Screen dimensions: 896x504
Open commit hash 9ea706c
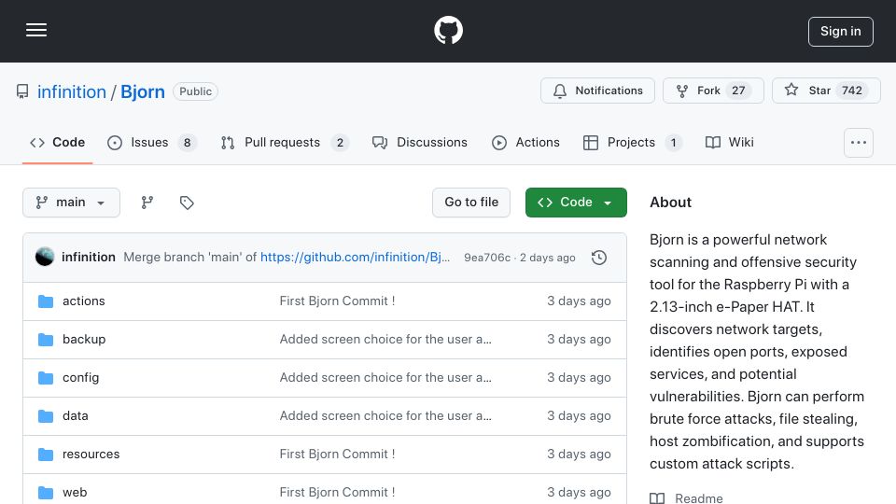[487, 258]
